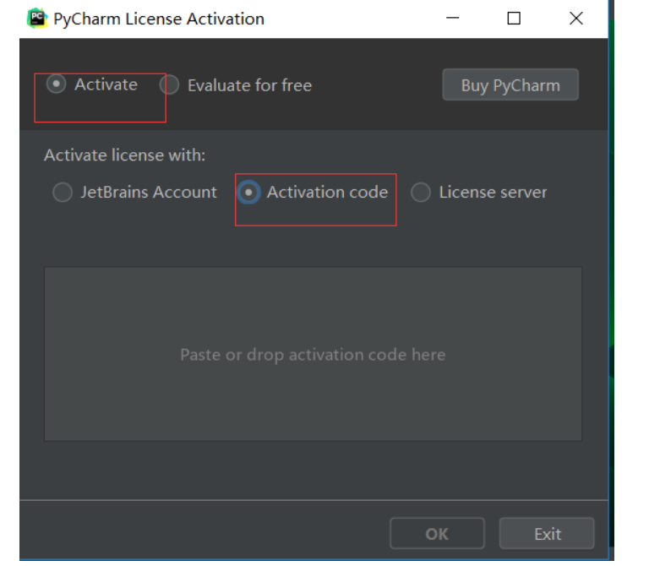Click the Exit button
The width and height of the screenshot is (649, 566).
[547, 533]
